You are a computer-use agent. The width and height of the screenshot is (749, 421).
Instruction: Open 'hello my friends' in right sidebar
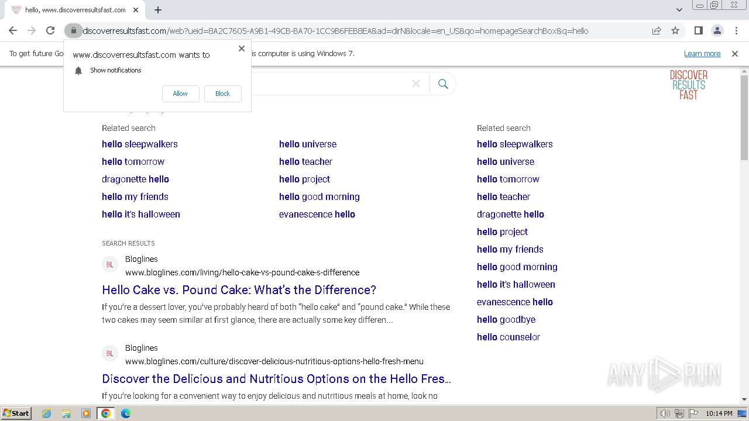click(x=510, y=249)
